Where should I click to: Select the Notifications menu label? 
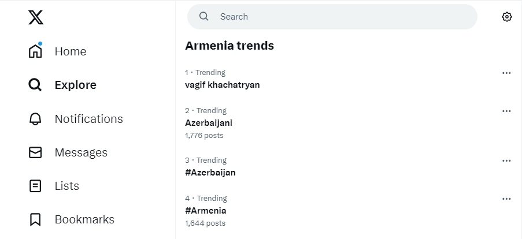point(89,119)
